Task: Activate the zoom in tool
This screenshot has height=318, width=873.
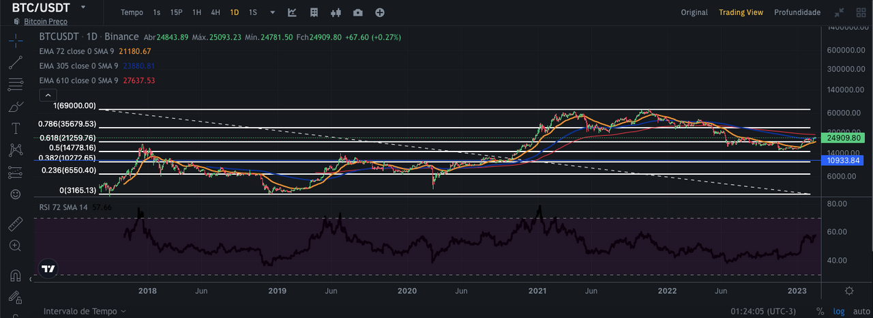Action: coord(16,246)
